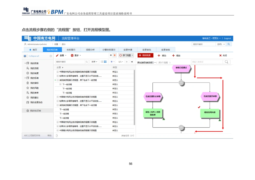This screenshot has height=180, width=255.
Task: Click the Logout link
Action: click(x=227, y=38)
